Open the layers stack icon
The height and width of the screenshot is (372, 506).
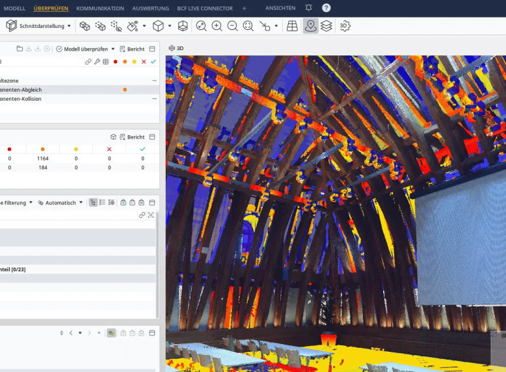[326, 26]
